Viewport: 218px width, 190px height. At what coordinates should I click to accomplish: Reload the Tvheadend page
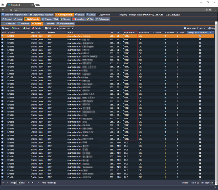click(11, 10)
